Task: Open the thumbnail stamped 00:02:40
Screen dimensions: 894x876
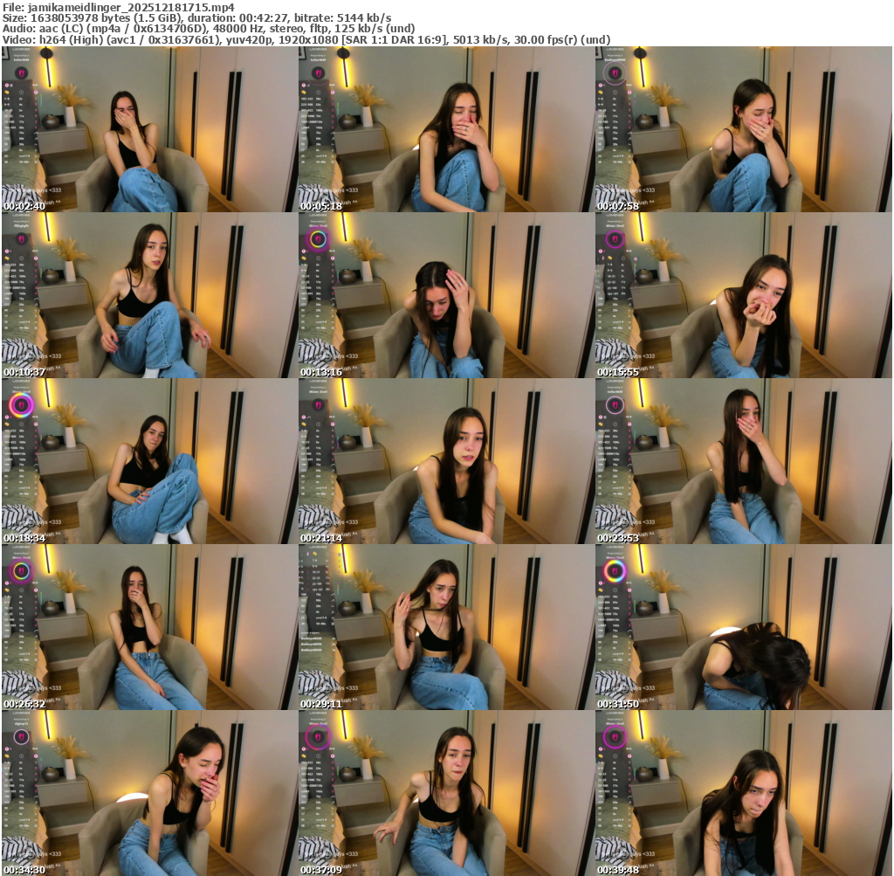Action: 150,129
